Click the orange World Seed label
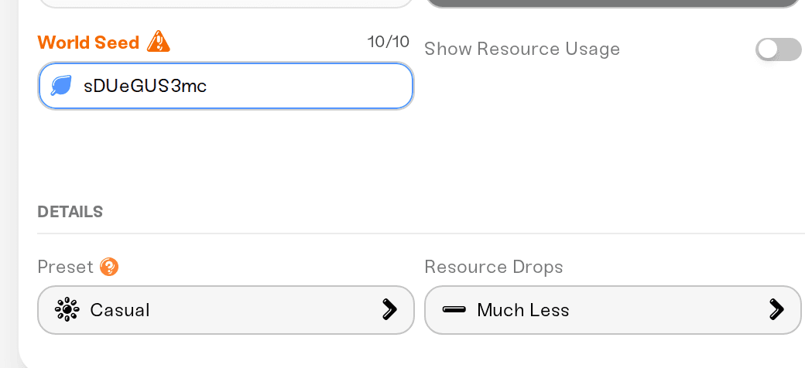Screen dimensions: 805x368 click(88, 42)
